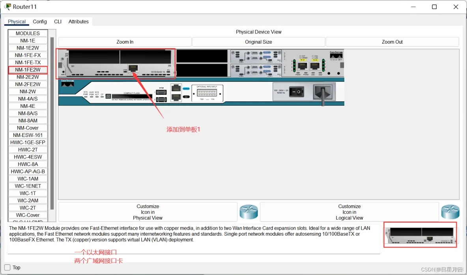Select the NM-1E2W module
The width and height of the screenshot is (467, 275).
[x=28, y=48]
